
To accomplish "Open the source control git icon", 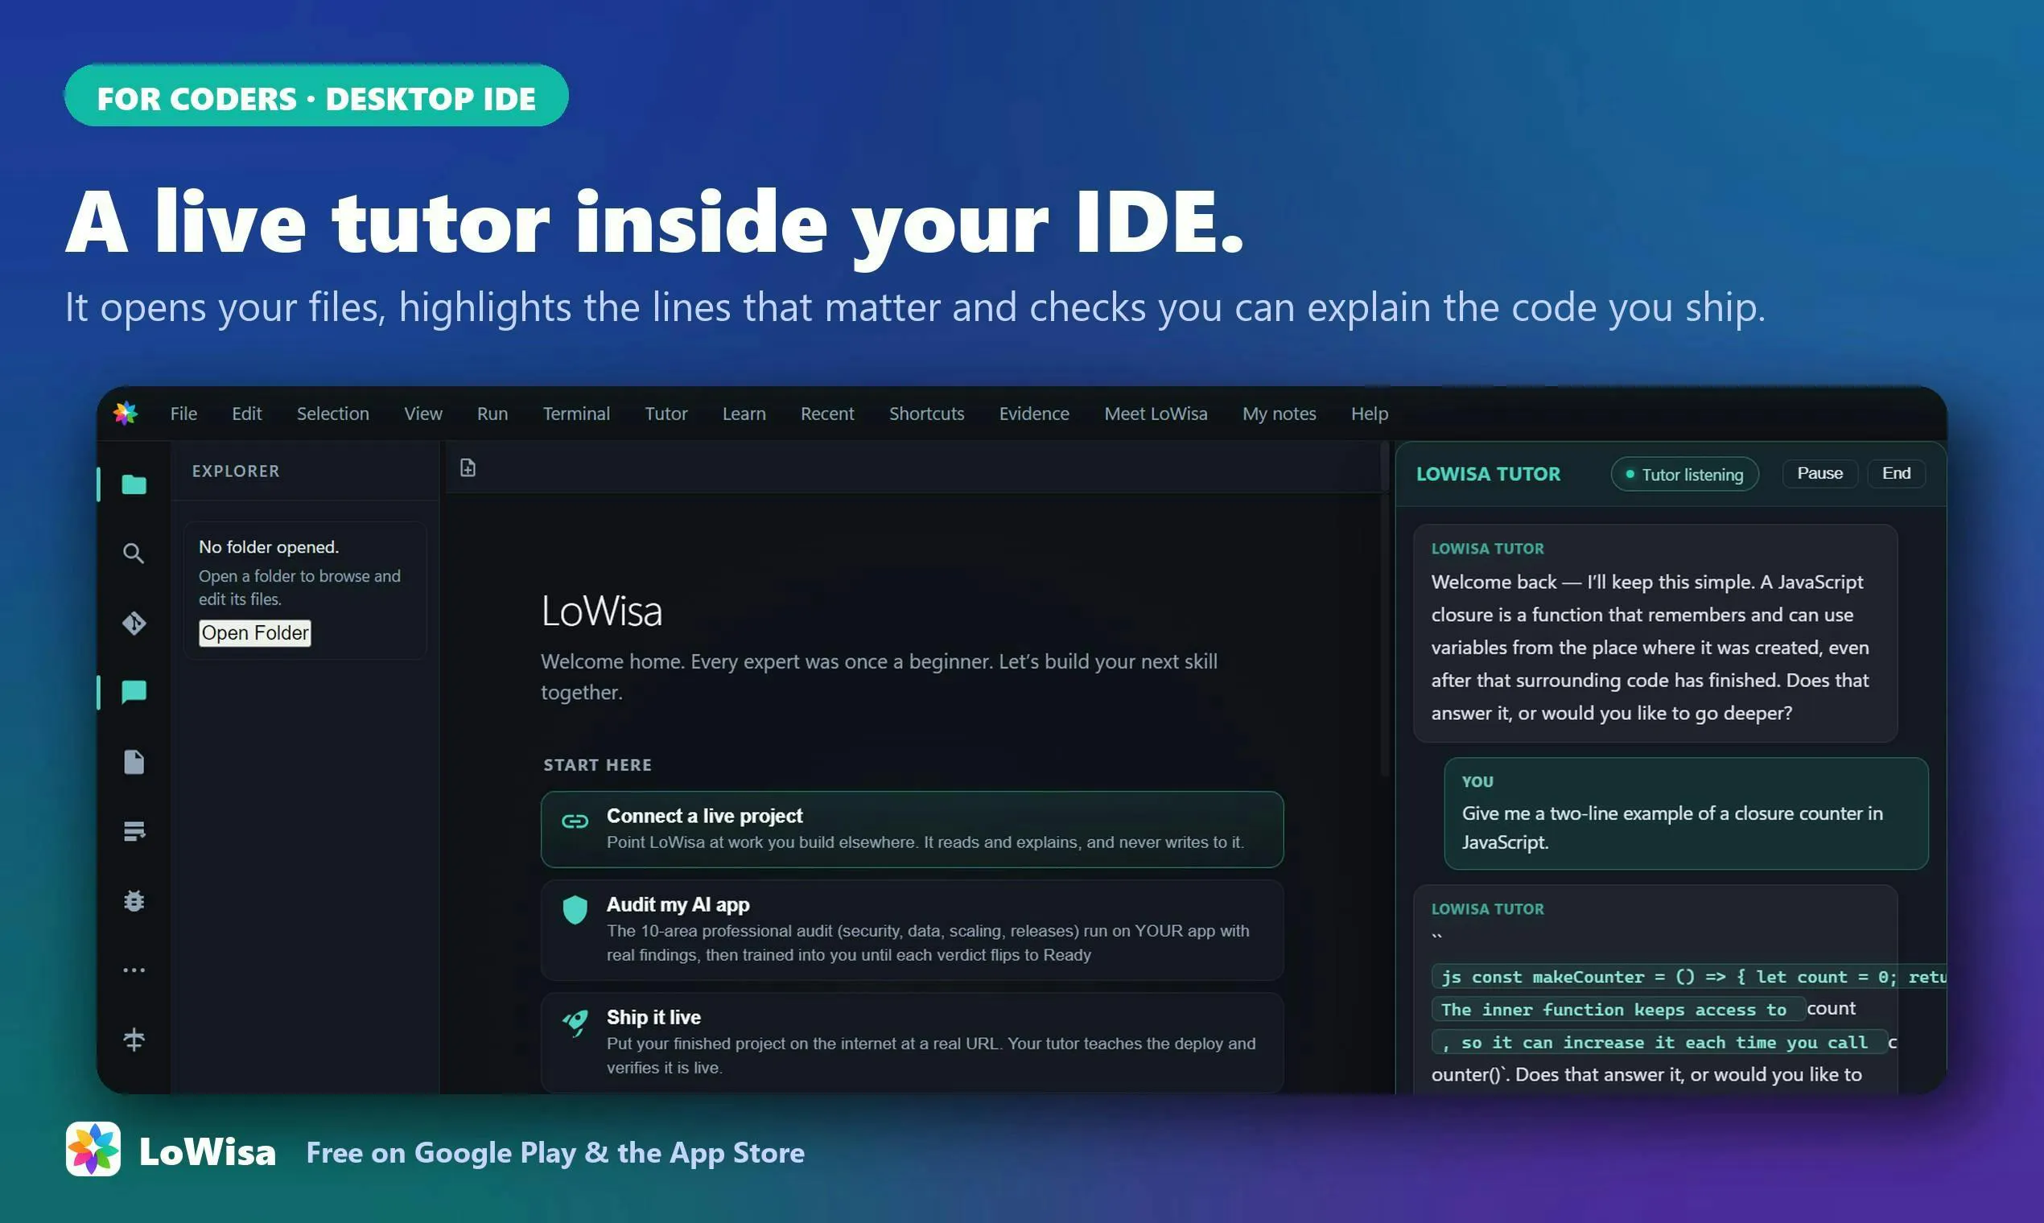I will point(134,623).
